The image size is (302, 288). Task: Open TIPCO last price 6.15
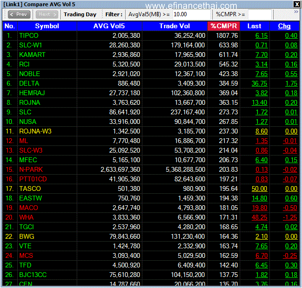262,35
